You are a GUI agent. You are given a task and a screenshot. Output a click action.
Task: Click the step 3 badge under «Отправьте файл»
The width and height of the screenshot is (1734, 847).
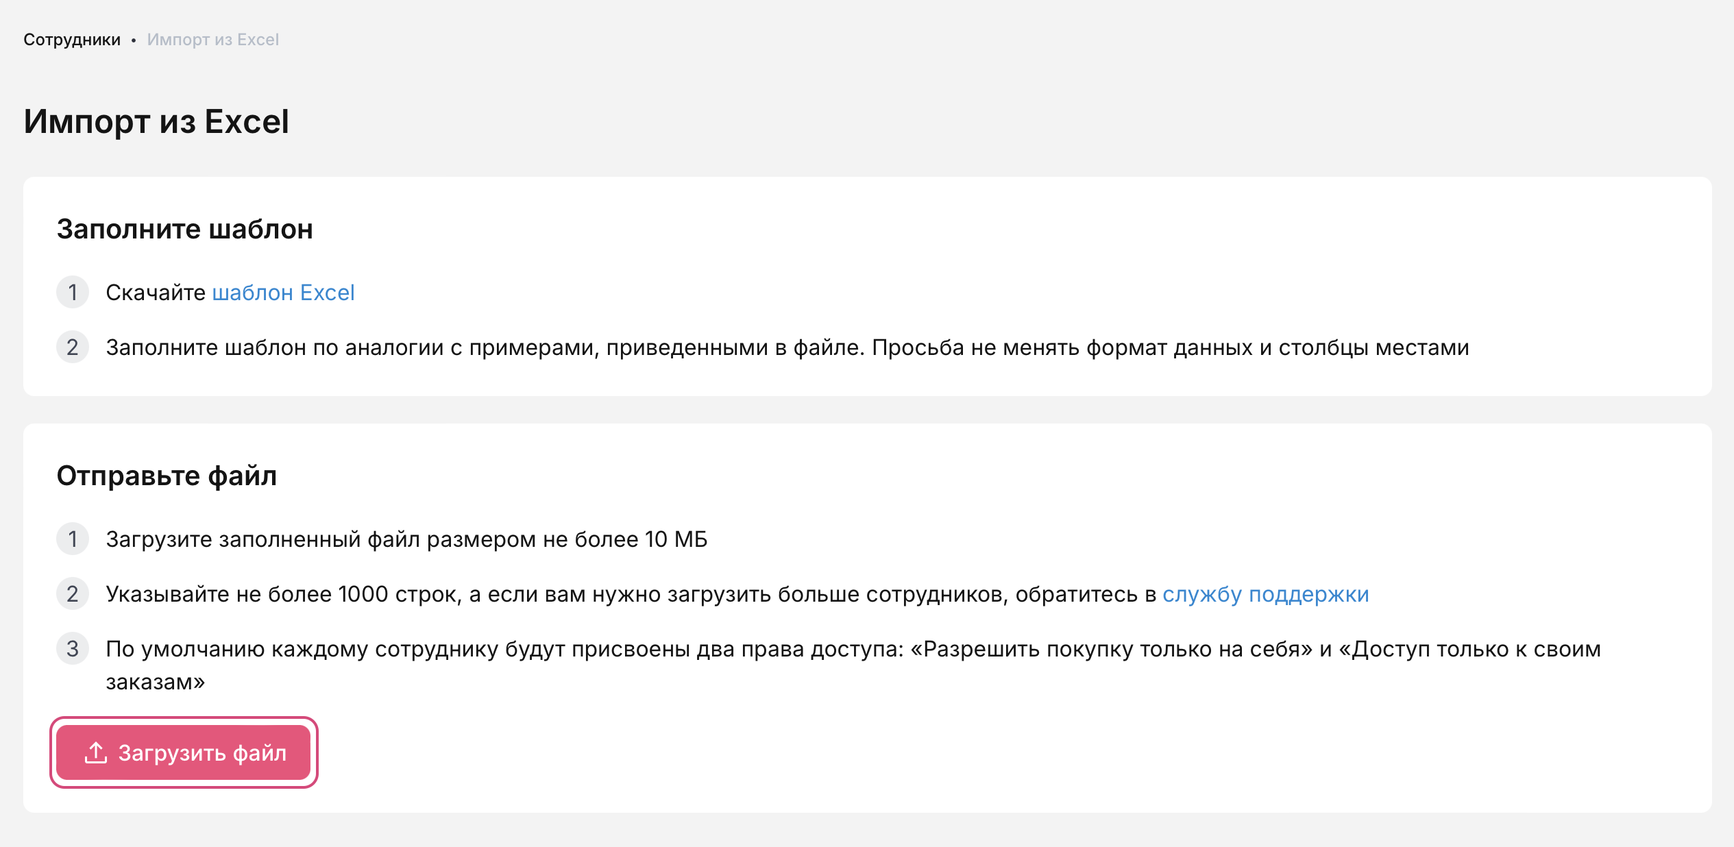(x=73, y=649)
